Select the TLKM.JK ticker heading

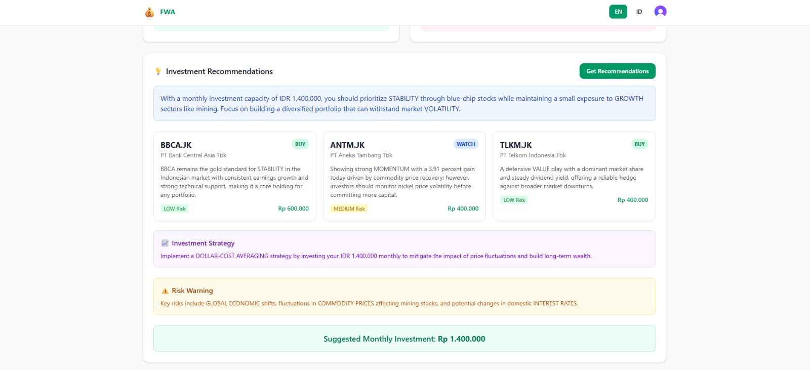point(515,145)
